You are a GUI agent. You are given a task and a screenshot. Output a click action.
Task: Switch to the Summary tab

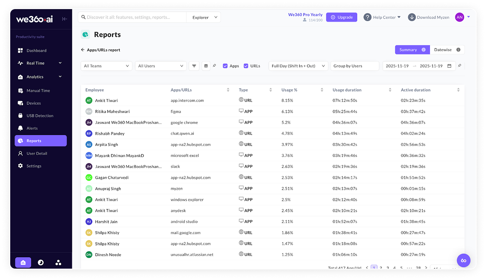tap(412, 50)
